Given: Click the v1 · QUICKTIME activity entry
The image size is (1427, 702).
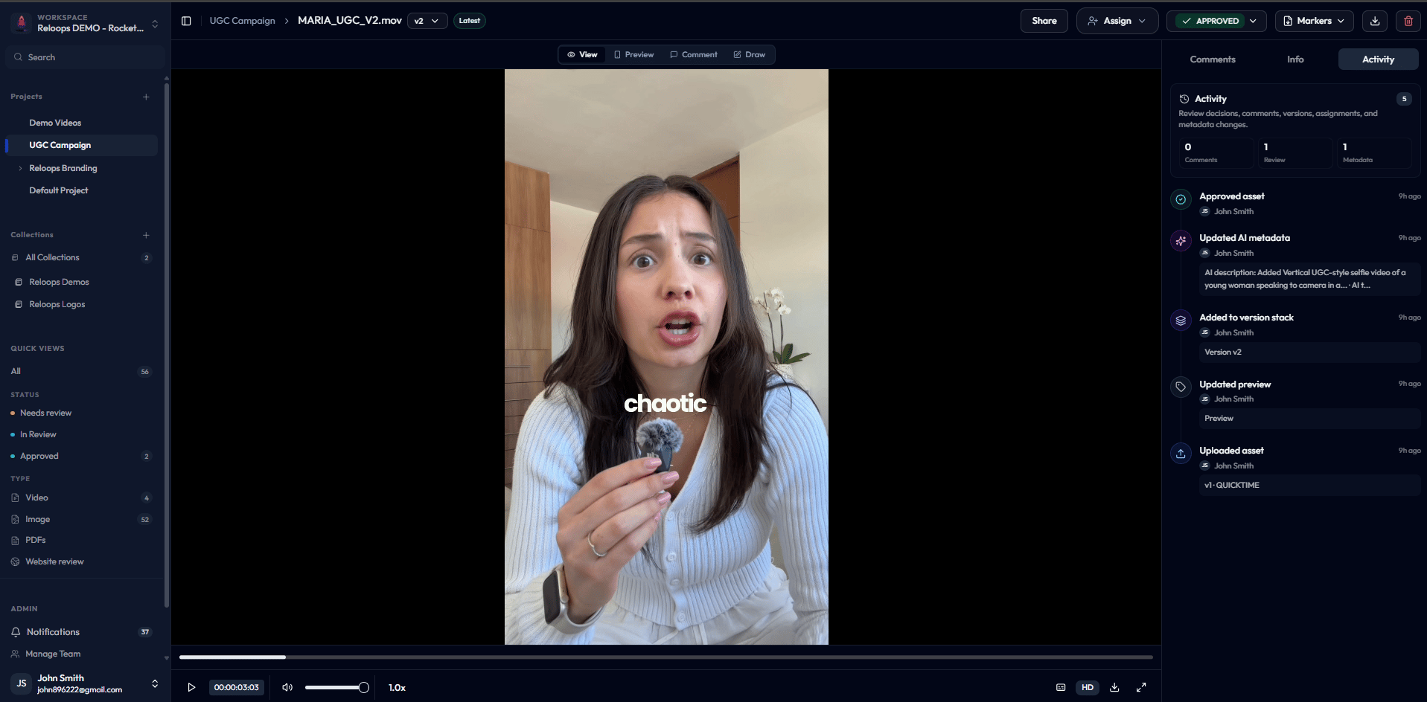Looking at the screenshot, I should tap(1309, 485).
